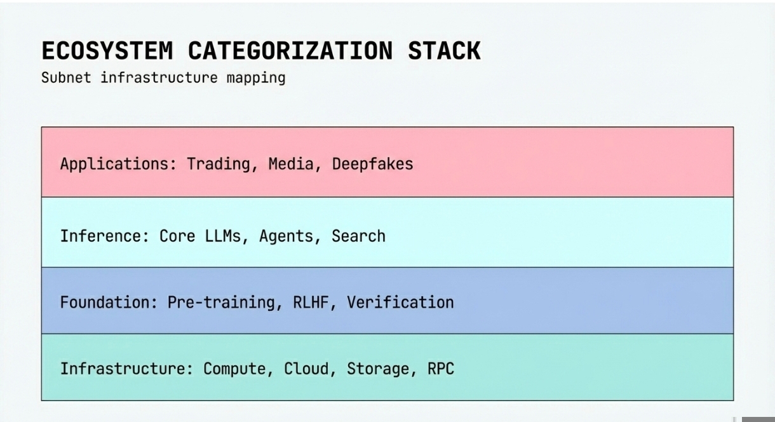Viewport: 775px width, 422px height.
Task: Select the teal Infrastructure layer box
Action: pyautogui.click(x=572, y=367)
